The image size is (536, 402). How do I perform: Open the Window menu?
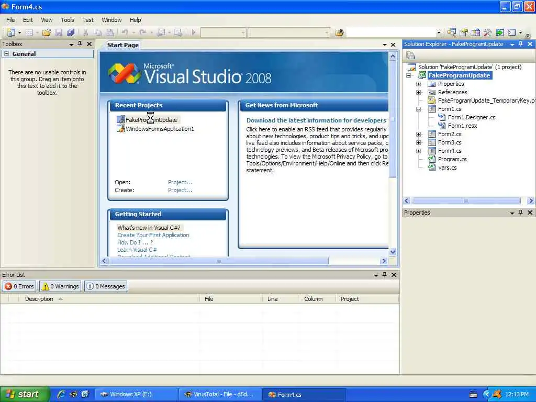pyautogui.click(x=111, y=20)
